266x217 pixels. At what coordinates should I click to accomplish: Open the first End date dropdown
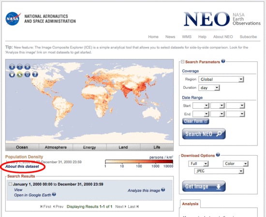point(201,114)
